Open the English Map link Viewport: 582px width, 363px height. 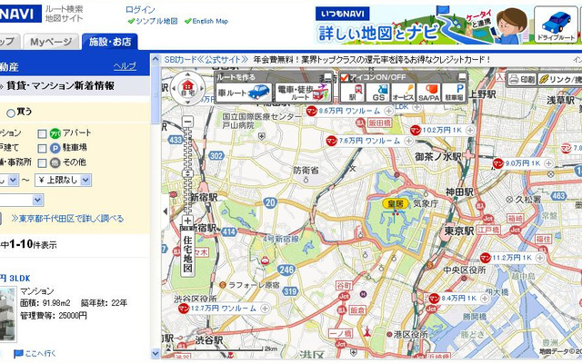coord(210,21)
